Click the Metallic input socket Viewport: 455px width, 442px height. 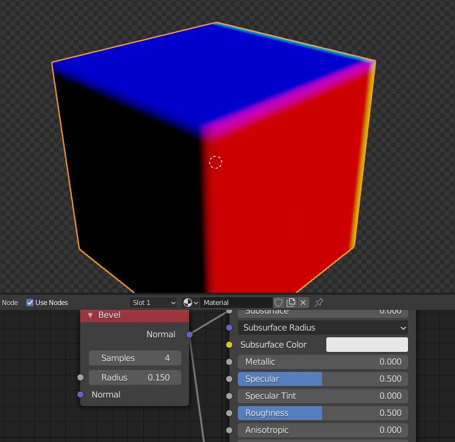[x=229, y=362]
